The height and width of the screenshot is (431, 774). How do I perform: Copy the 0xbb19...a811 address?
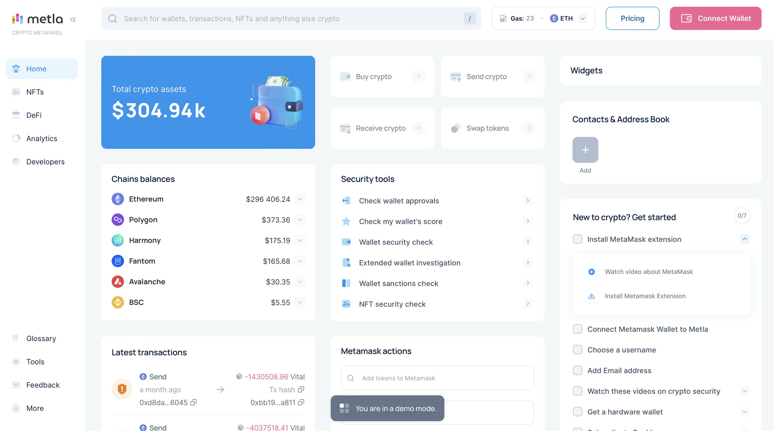point(301,402)
